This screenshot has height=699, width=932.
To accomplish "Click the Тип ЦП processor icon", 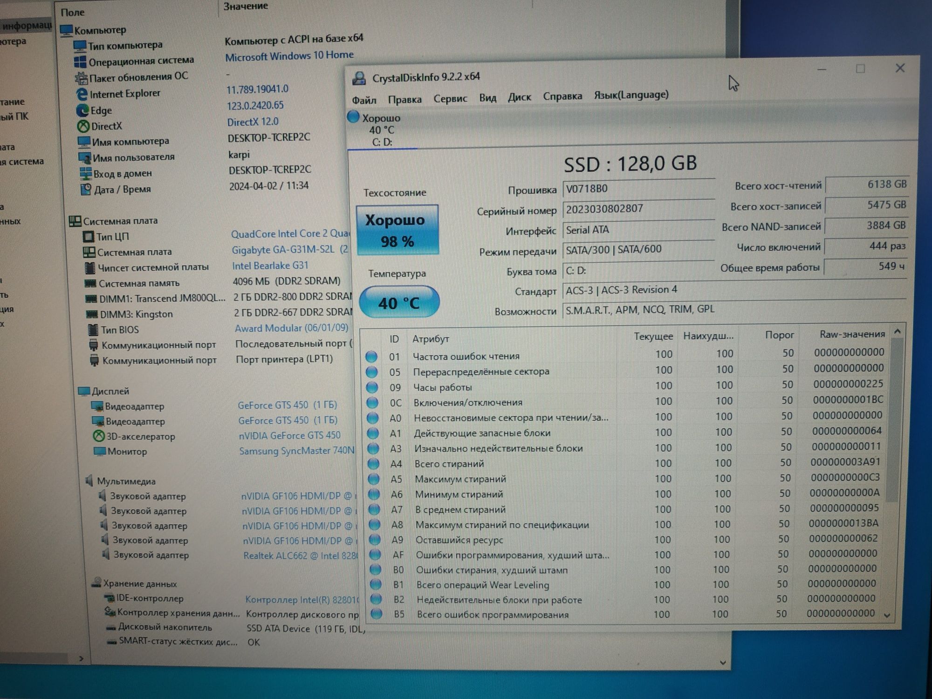I will [88, 237].
